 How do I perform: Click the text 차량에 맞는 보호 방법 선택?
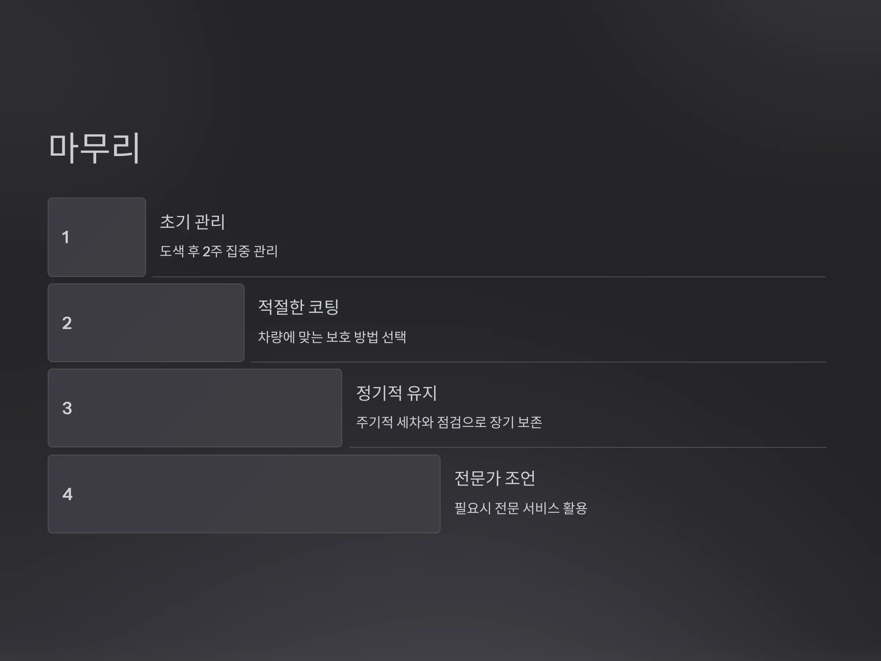tap(332, 337)
